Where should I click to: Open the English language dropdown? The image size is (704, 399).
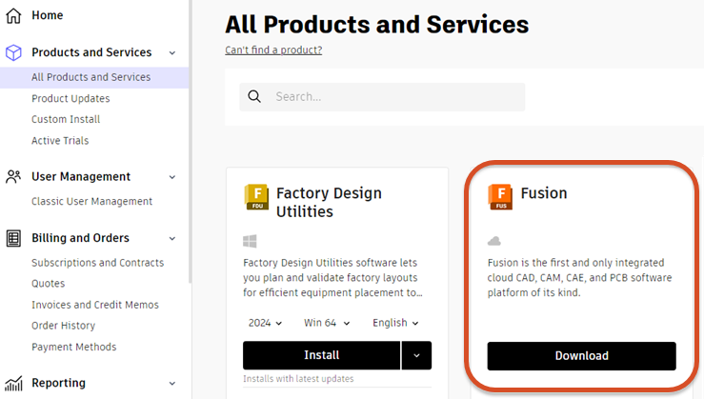coord(395,323)
